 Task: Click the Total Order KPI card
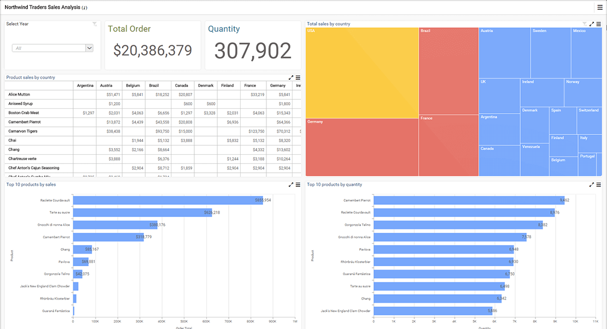[x=152, y=44]
